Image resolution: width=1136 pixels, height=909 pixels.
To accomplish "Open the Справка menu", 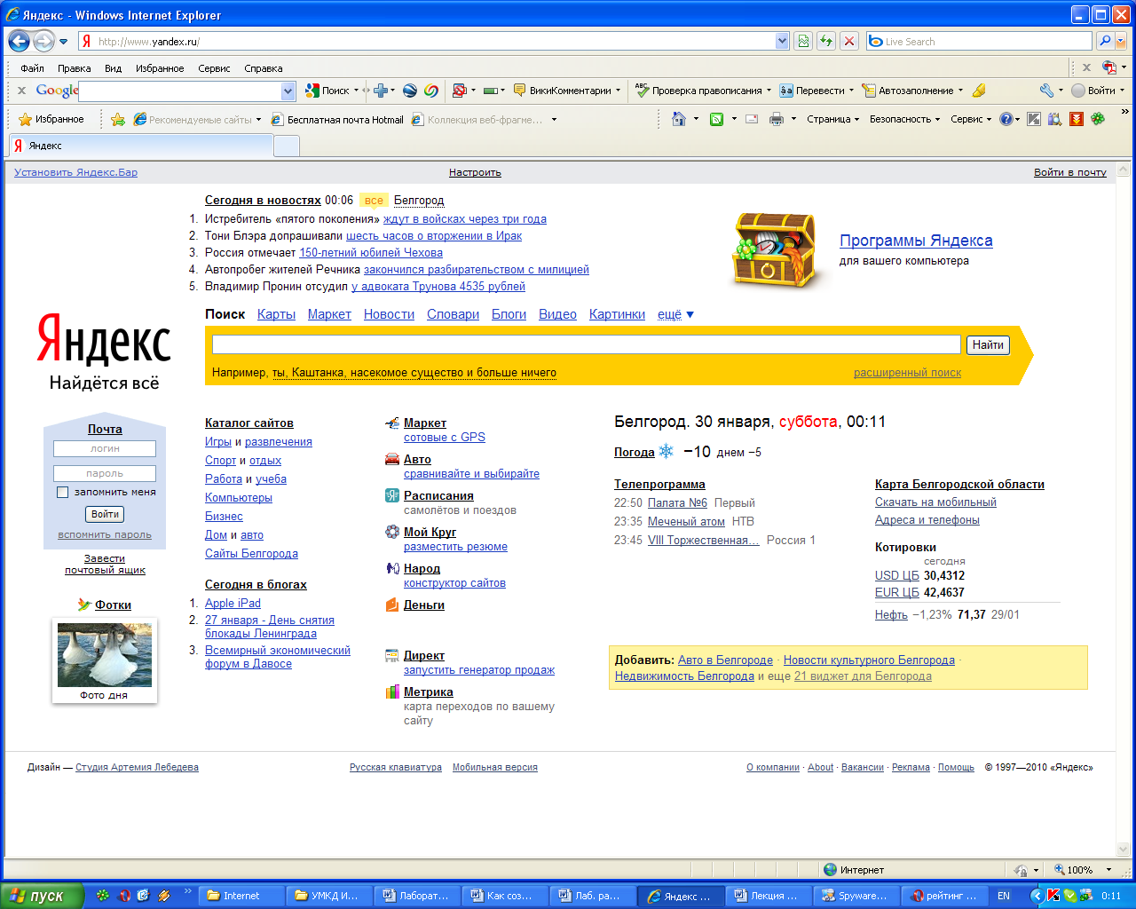I will tap(264, 68).
